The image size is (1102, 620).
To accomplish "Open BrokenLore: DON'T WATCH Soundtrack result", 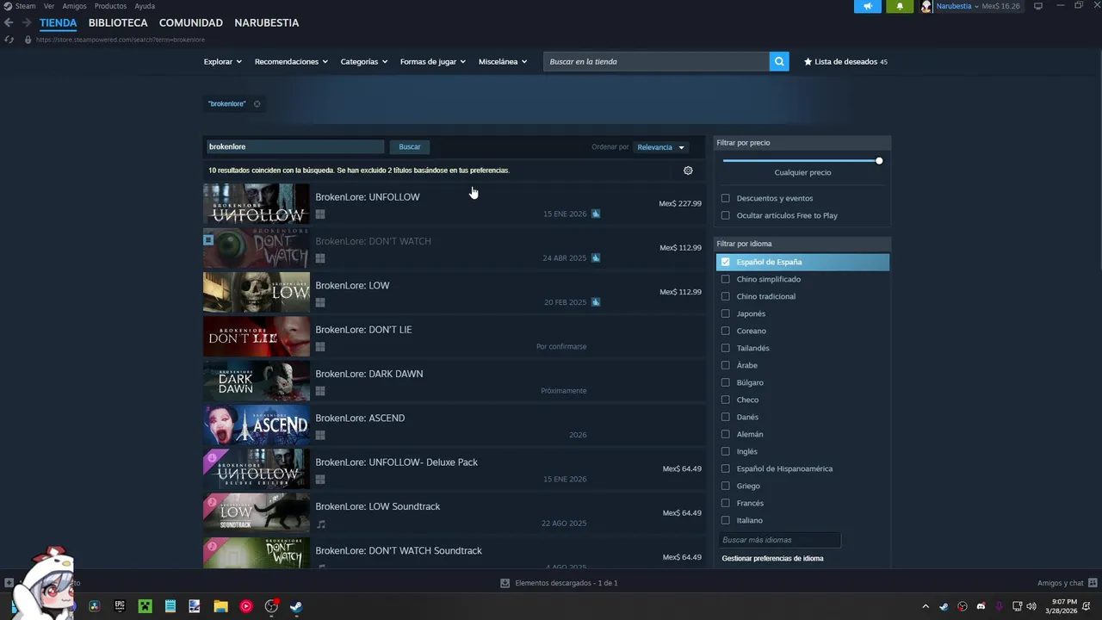I will pos(455,552).
